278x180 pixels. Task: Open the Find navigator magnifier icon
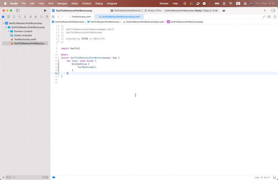tap(19, 17)
